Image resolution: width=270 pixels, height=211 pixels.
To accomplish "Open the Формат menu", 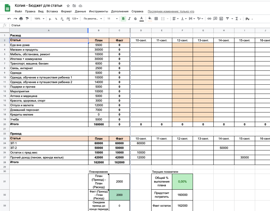I will pyautogui.click(x=66, y=11).
